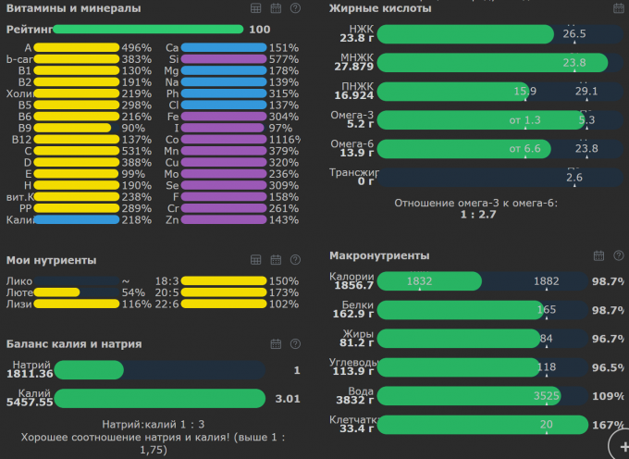The image size is (629, 459).
Task: Show help for Макронутриенты panel
Action: (618, 255)
